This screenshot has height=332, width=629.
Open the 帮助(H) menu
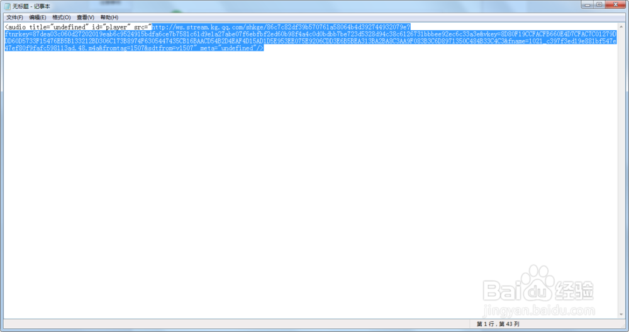[x=109, y=17]
